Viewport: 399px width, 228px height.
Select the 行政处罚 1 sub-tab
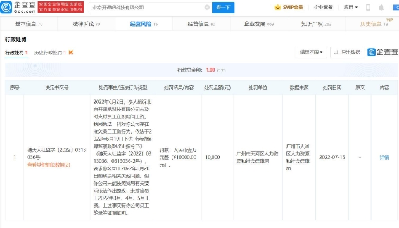pos(16,53)
